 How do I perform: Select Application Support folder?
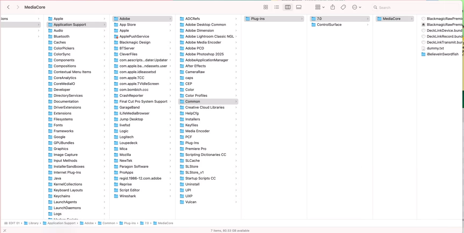[77, 24]
